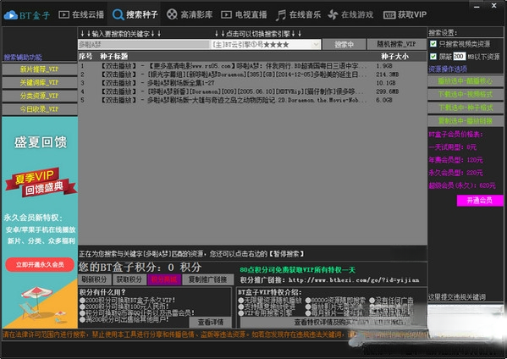Click the music note icon of 在线音乐

click(x=281, y=15)
